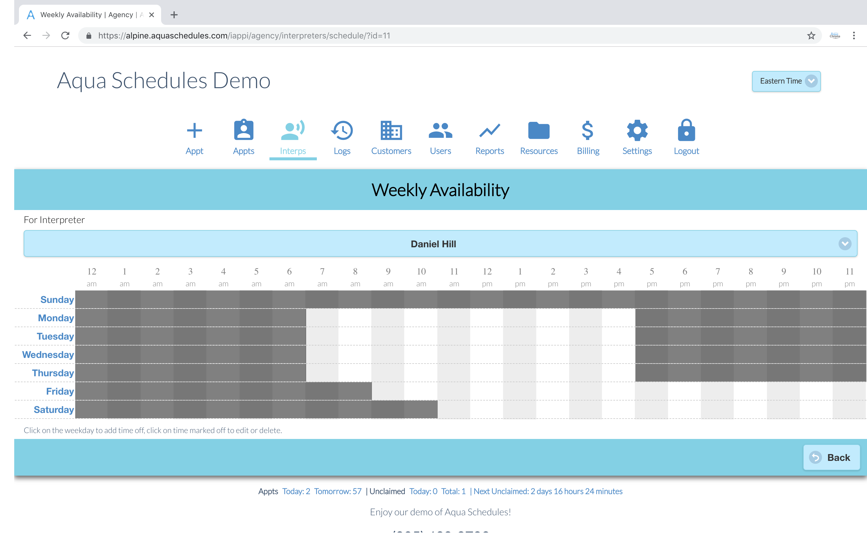Image resolution: width=867 pixels, height=549 pixels.
Task: Open the Logs history clock icon
Action: click(342, 130)
